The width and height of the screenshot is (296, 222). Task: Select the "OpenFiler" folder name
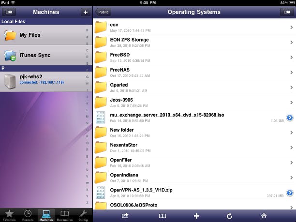click(x=121, y=160)
